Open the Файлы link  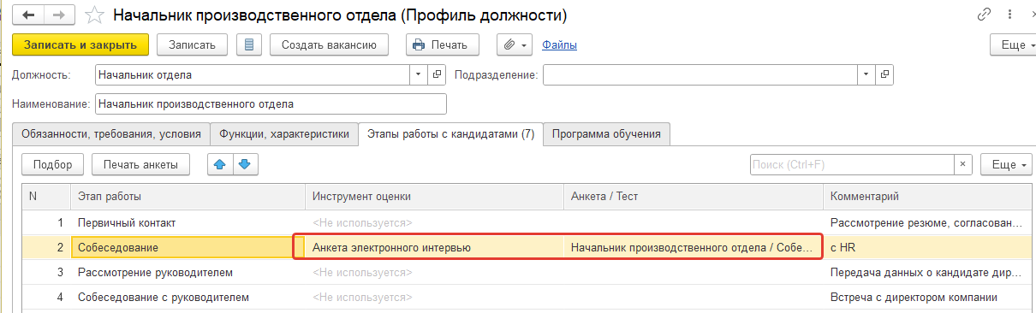560,44
